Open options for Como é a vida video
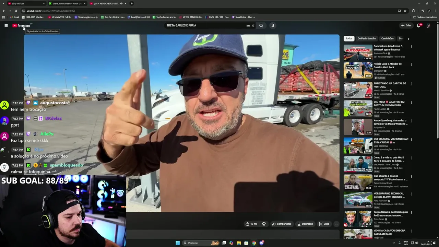The width and height of the screenshot is (439, 247). click(411, 158)
